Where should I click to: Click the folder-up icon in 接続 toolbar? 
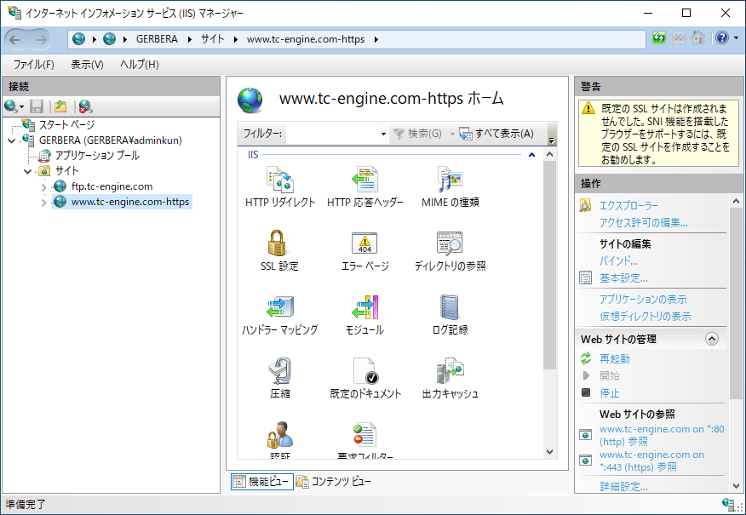(x=60, y=106)
